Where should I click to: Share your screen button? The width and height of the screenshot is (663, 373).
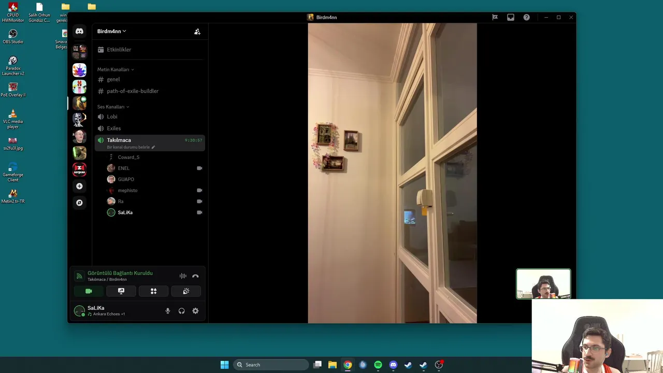(x=121, y=291)
